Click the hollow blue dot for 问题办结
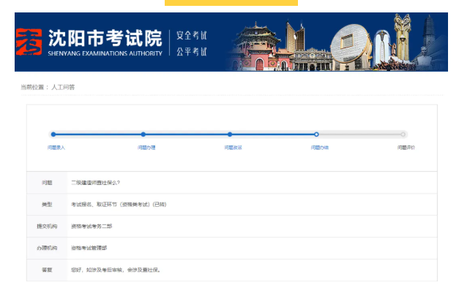This screenshot has width=459, height=288. click(x=316, y=134)
